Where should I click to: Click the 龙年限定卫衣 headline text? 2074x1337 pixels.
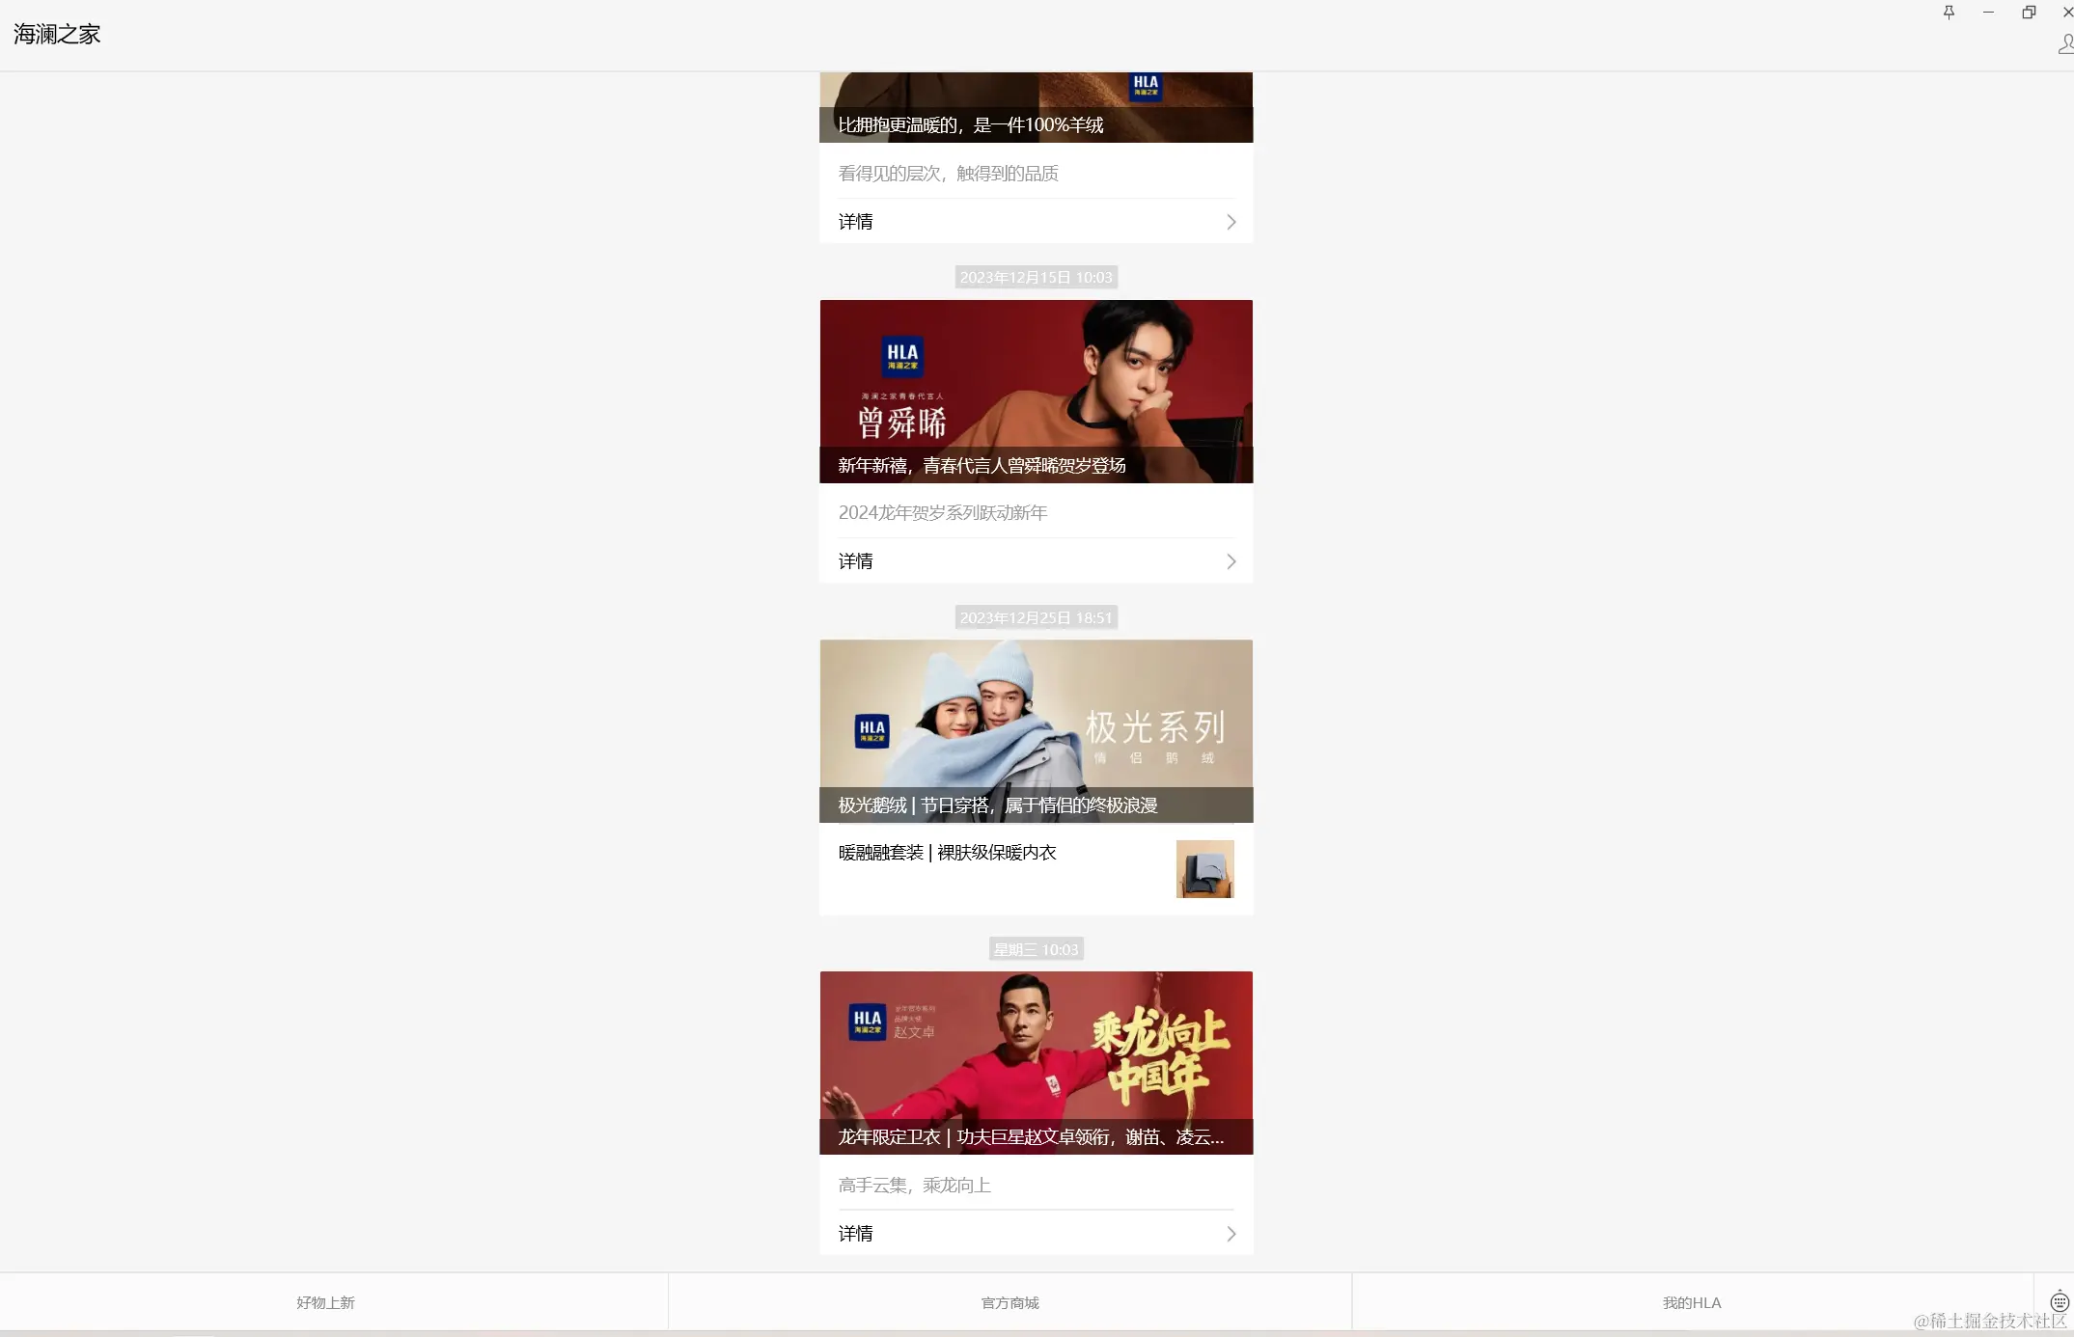click(x=1030, y=1137)
